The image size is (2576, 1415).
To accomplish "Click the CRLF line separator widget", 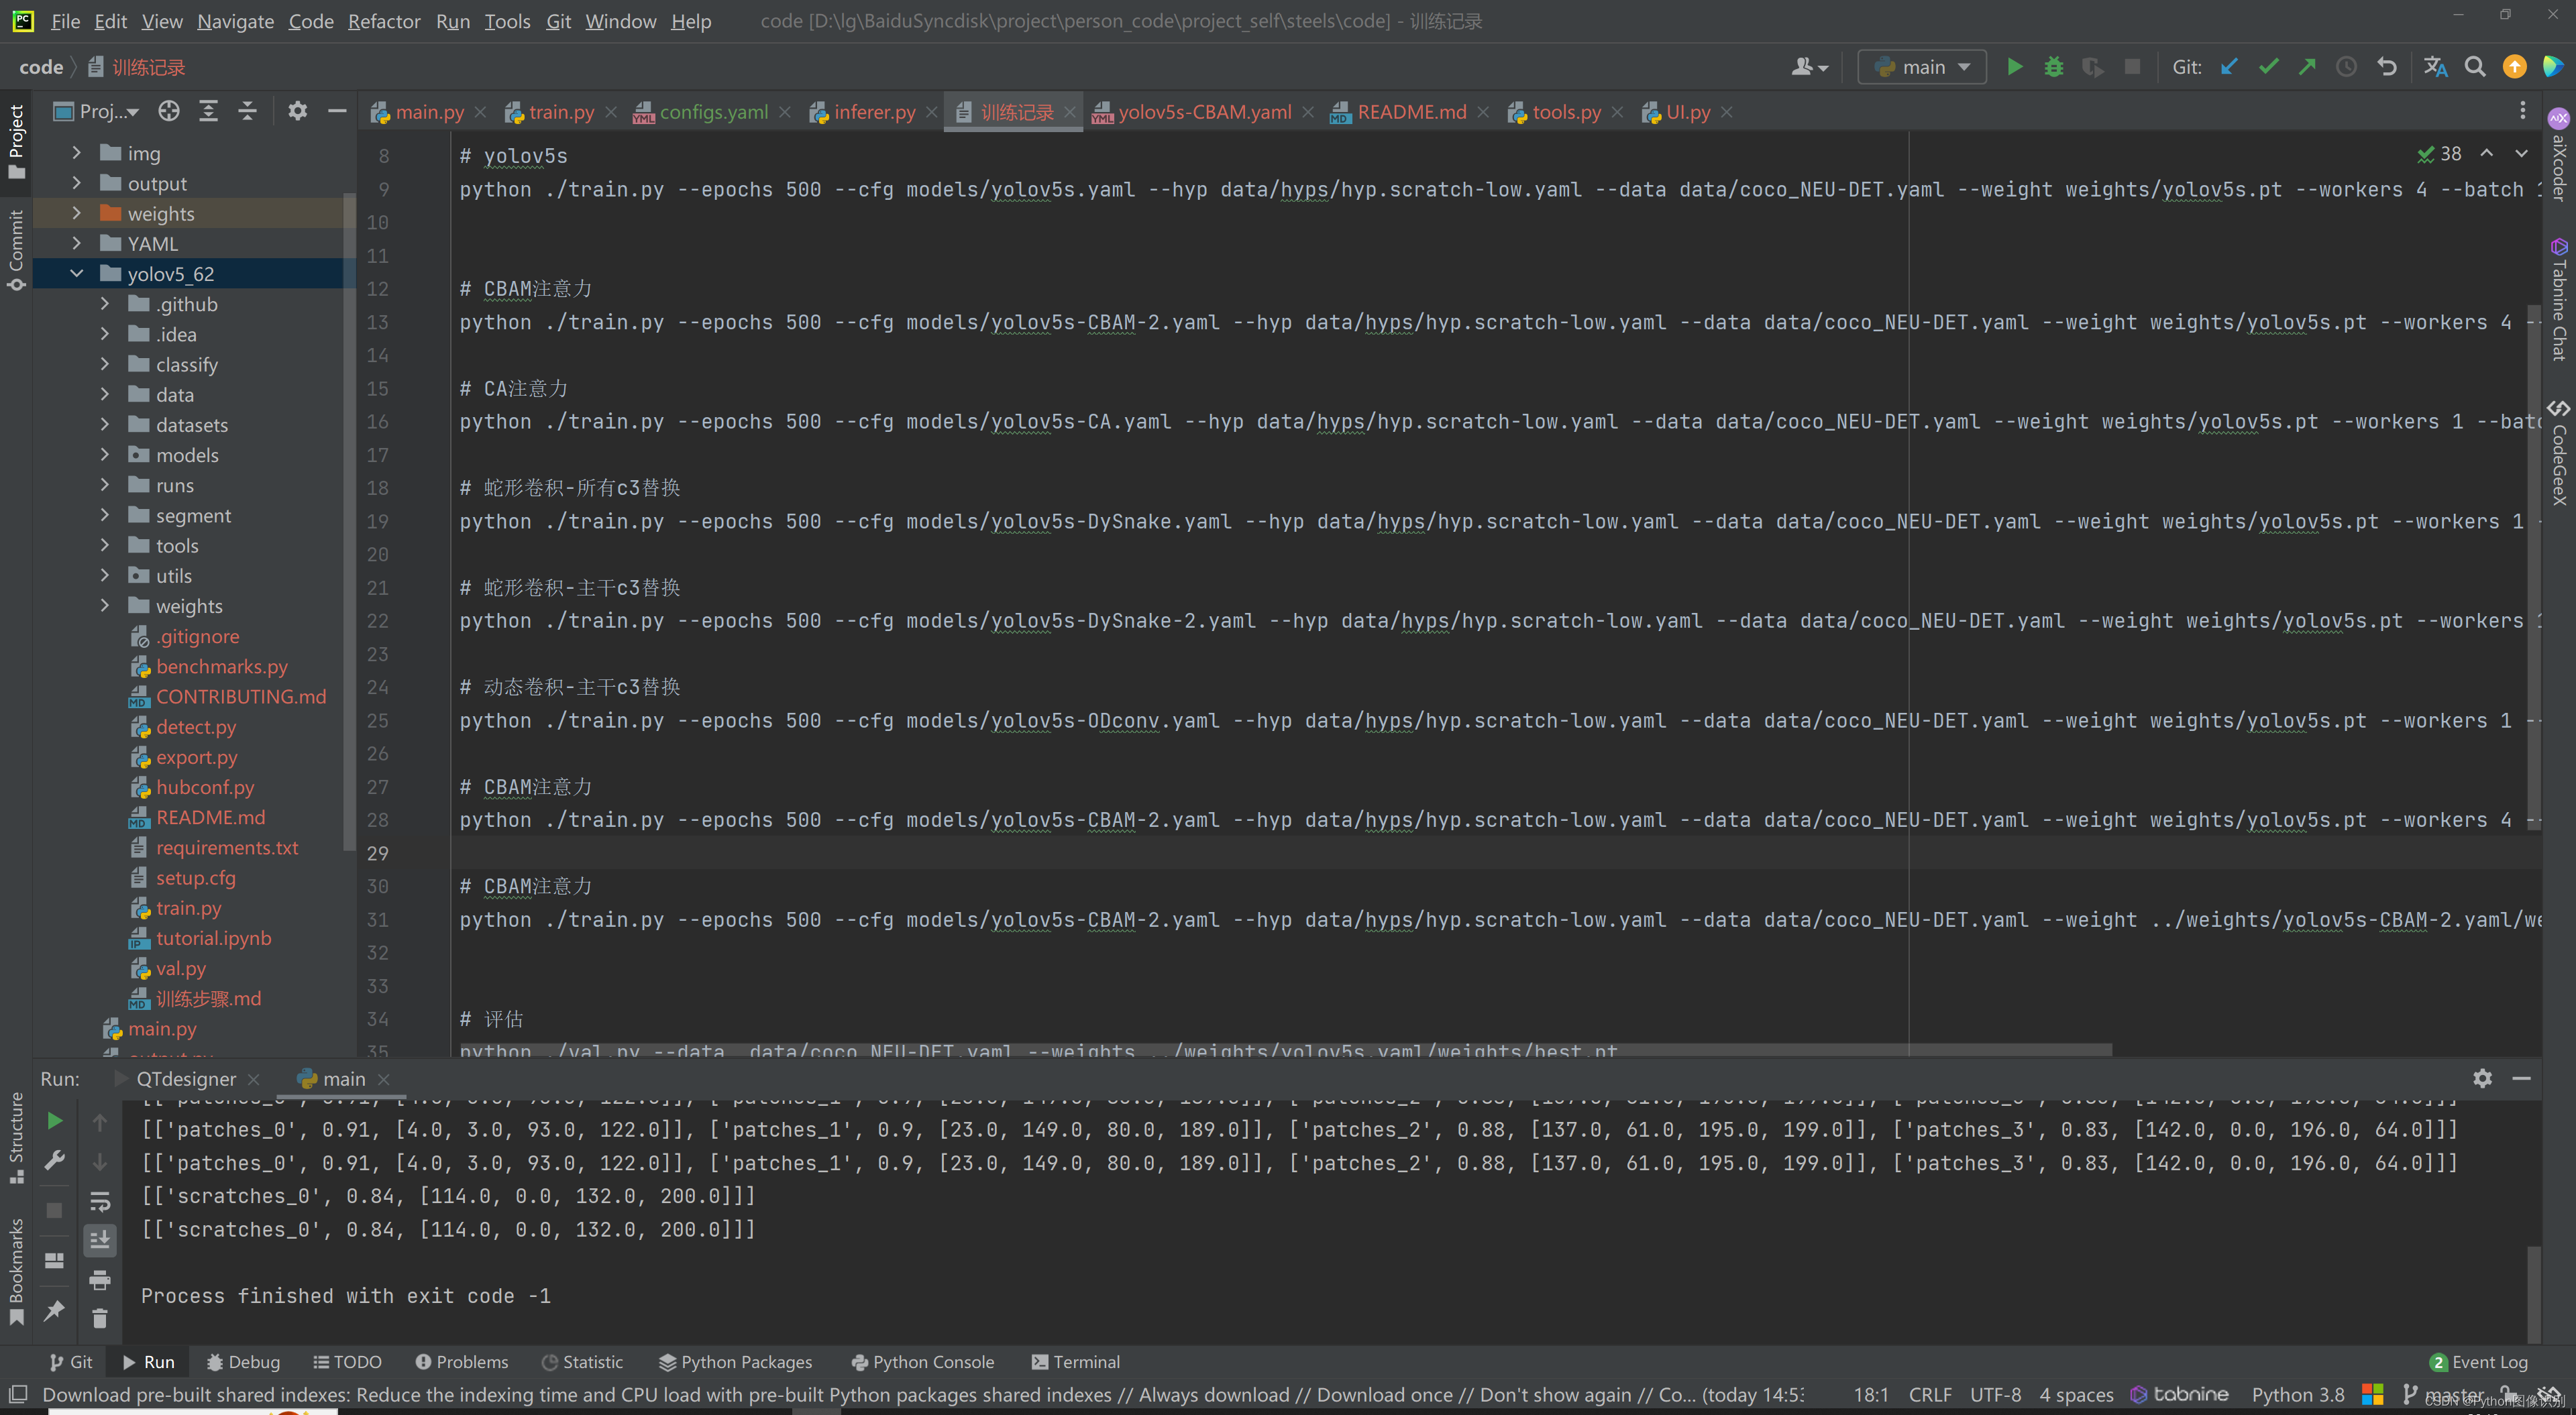I will point(1930,1394).
